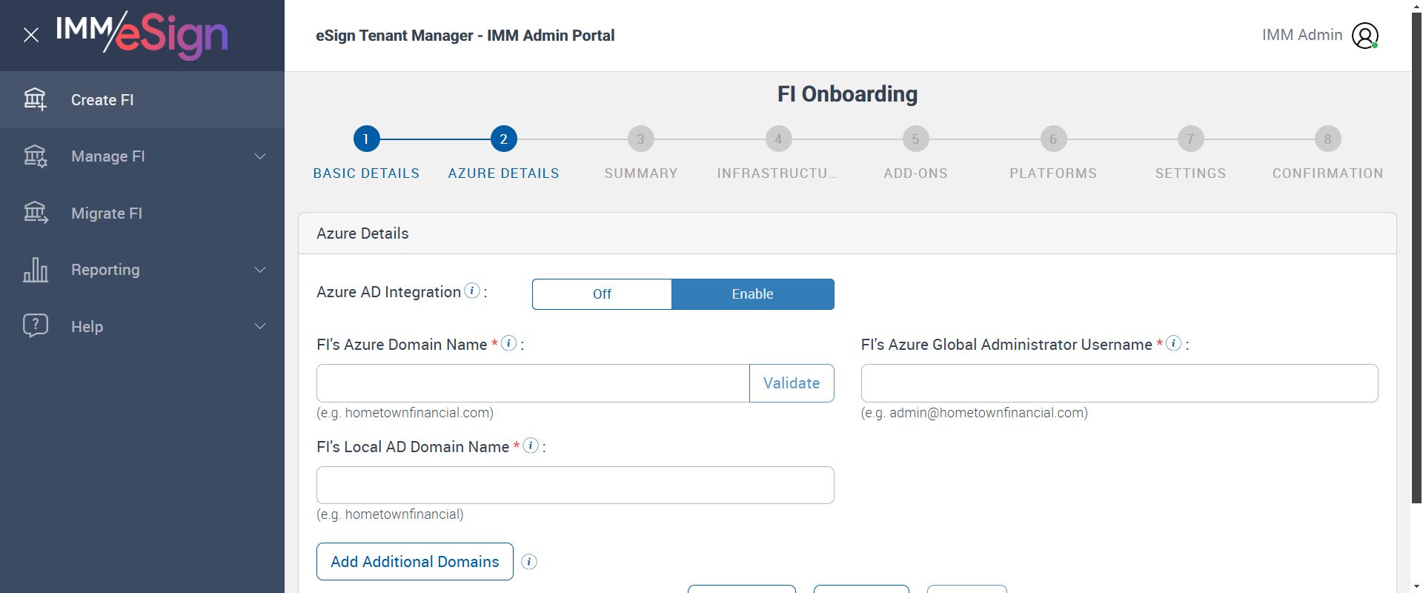Open the IMM Admin user profile icon
The width and height of the screenshot is (1423, 593).
click(1364, 36)
